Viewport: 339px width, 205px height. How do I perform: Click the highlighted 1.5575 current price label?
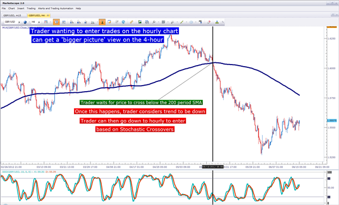[332, 120]
